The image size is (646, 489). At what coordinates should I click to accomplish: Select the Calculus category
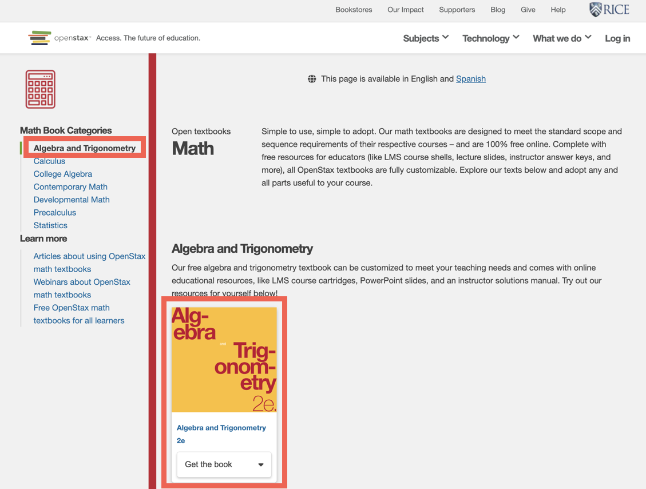[49, 161]
